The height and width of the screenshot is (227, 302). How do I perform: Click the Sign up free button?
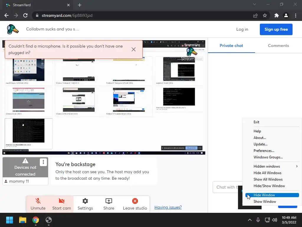tap(276, 29)
